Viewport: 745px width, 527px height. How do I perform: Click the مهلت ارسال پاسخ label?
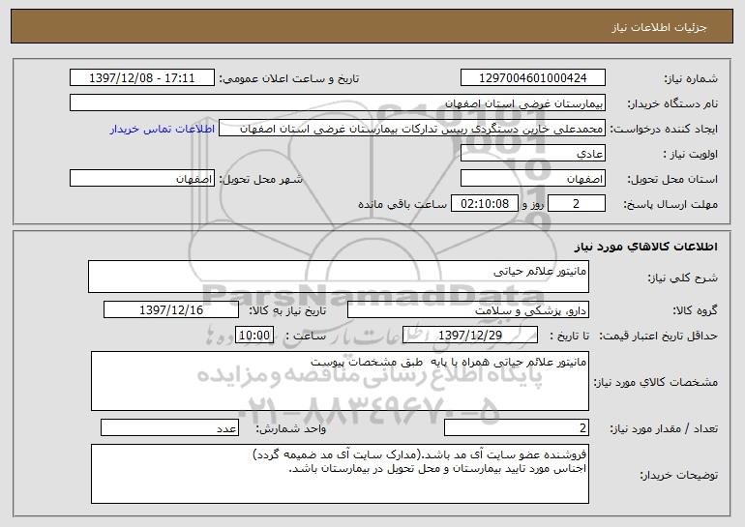(670, 204)
